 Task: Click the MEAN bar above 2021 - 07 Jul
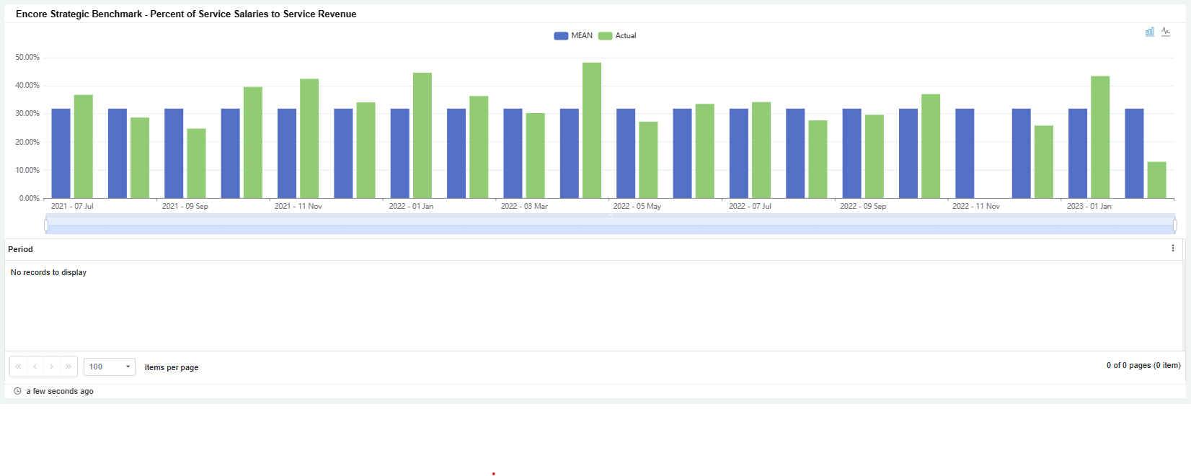(x=61, y=153)
